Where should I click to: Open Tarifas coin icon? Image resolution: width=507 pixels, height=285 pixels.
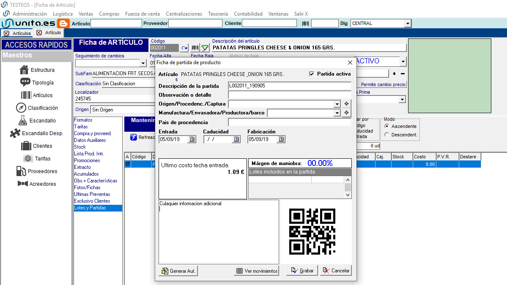point(28,158)
